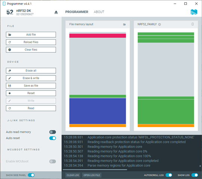Click the eject device icon
This screenshot has height=179, width=202.
56,12
